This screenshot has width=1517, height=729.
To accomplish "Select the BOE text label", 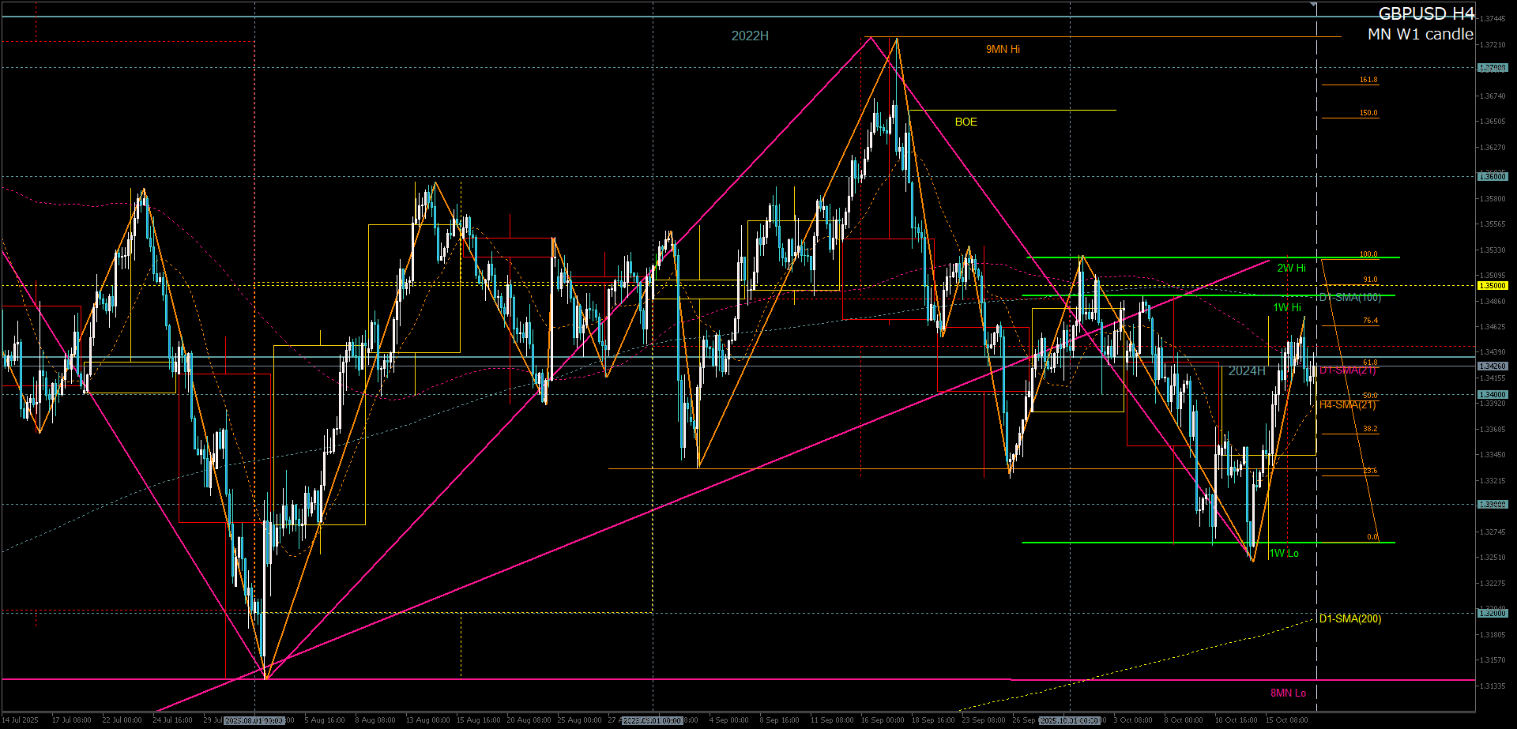I will [966, 122].
